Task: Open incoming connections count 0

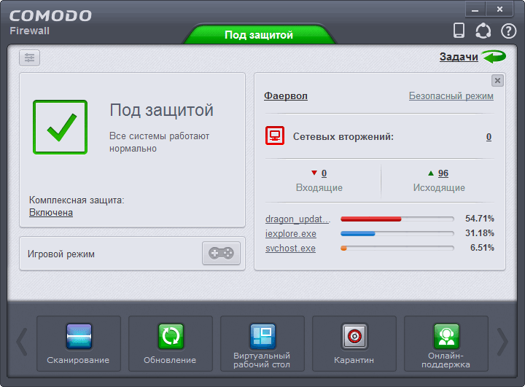Action: click(324, 173)
